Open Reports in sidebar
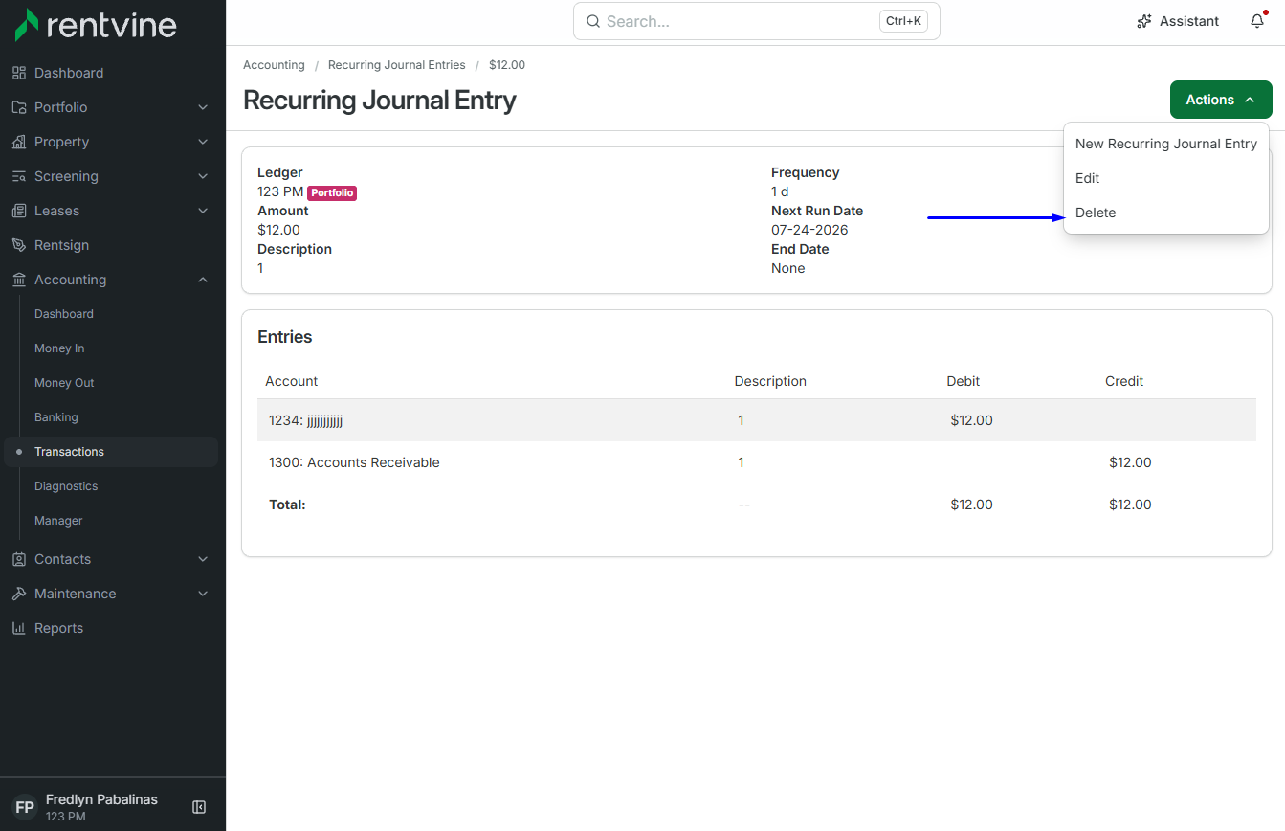The width and height of the screenshot is (1285, 831). tap(58, 628)
